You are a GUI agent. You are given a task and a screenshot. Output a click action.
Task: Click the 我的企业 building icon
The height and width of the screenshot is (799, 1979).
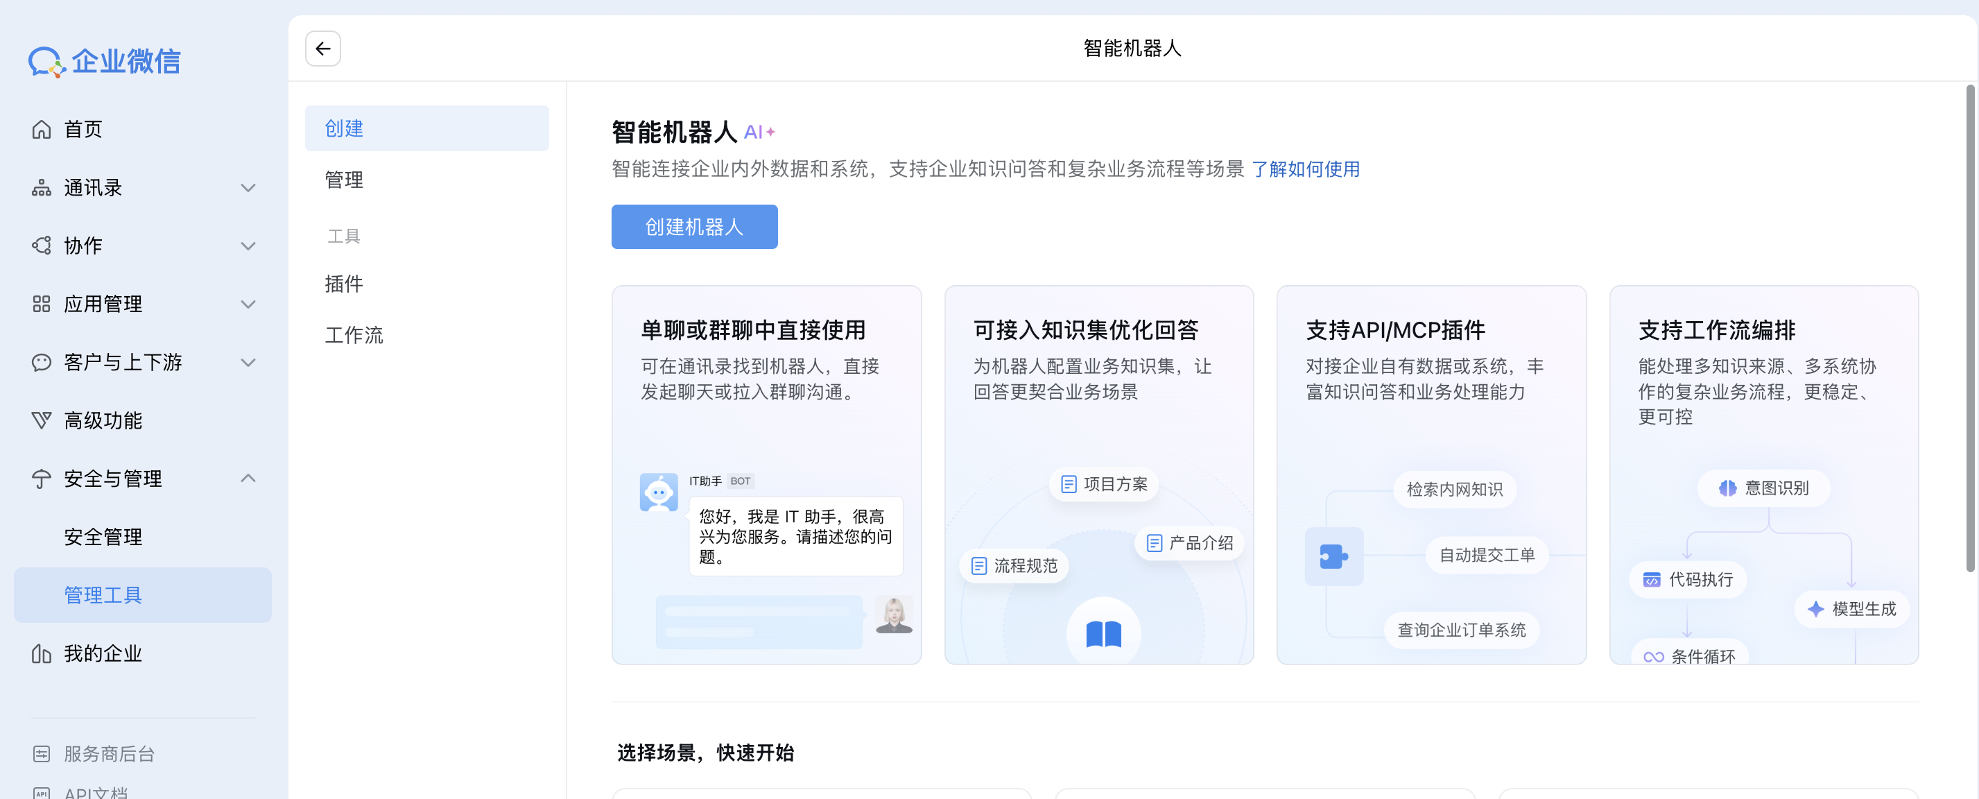42,654
